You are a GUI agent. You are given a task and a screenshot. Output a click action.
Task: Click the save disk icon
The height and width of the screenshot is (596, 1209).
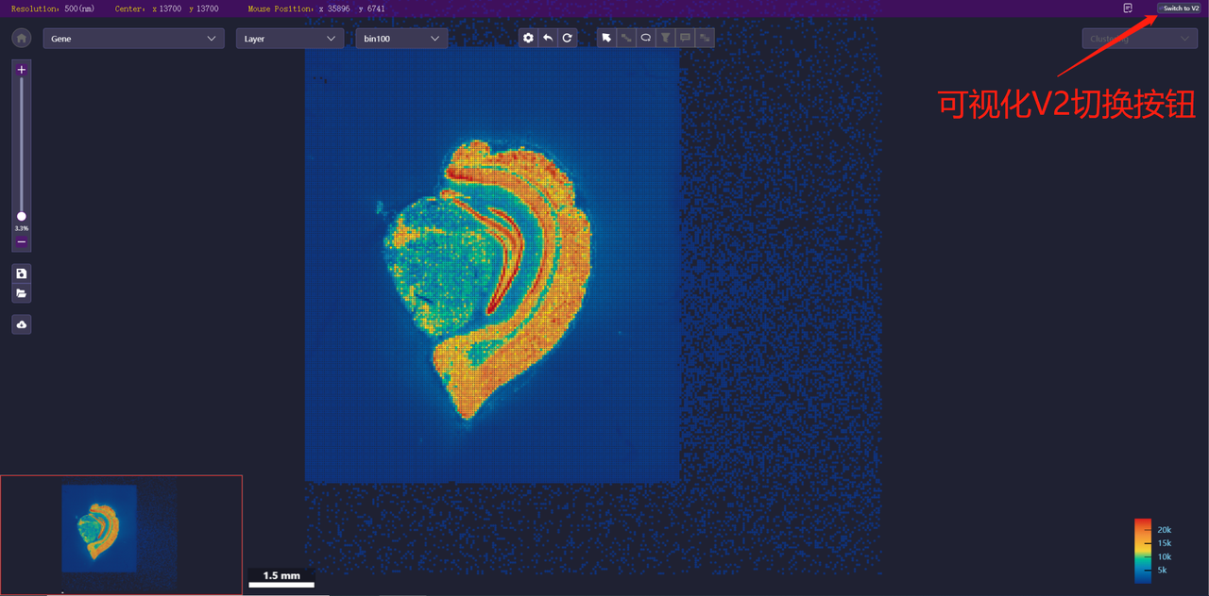tap(22, 273)
